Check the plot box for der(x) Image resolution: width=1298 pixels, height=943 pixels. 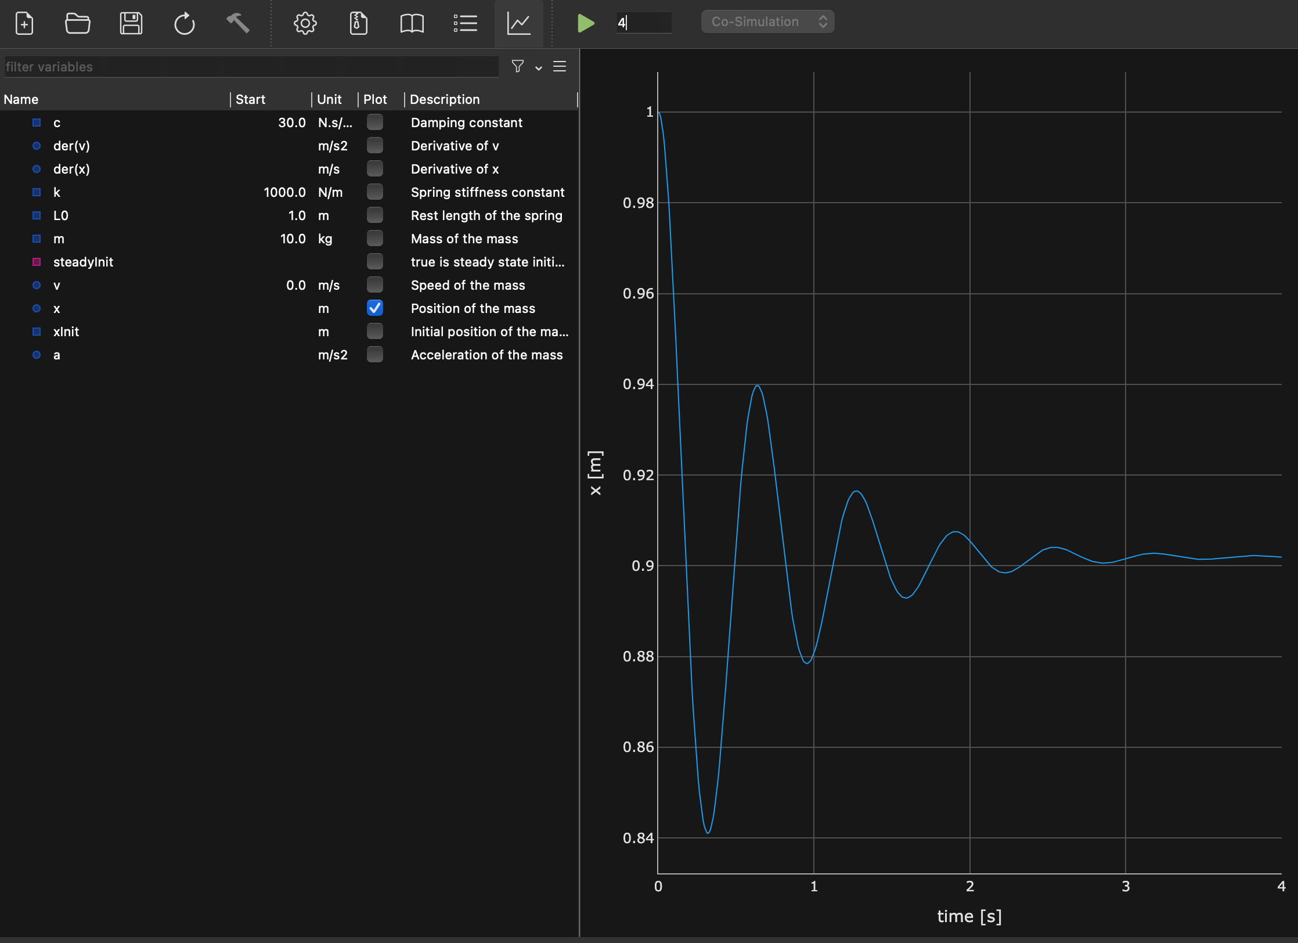[375, 168]
